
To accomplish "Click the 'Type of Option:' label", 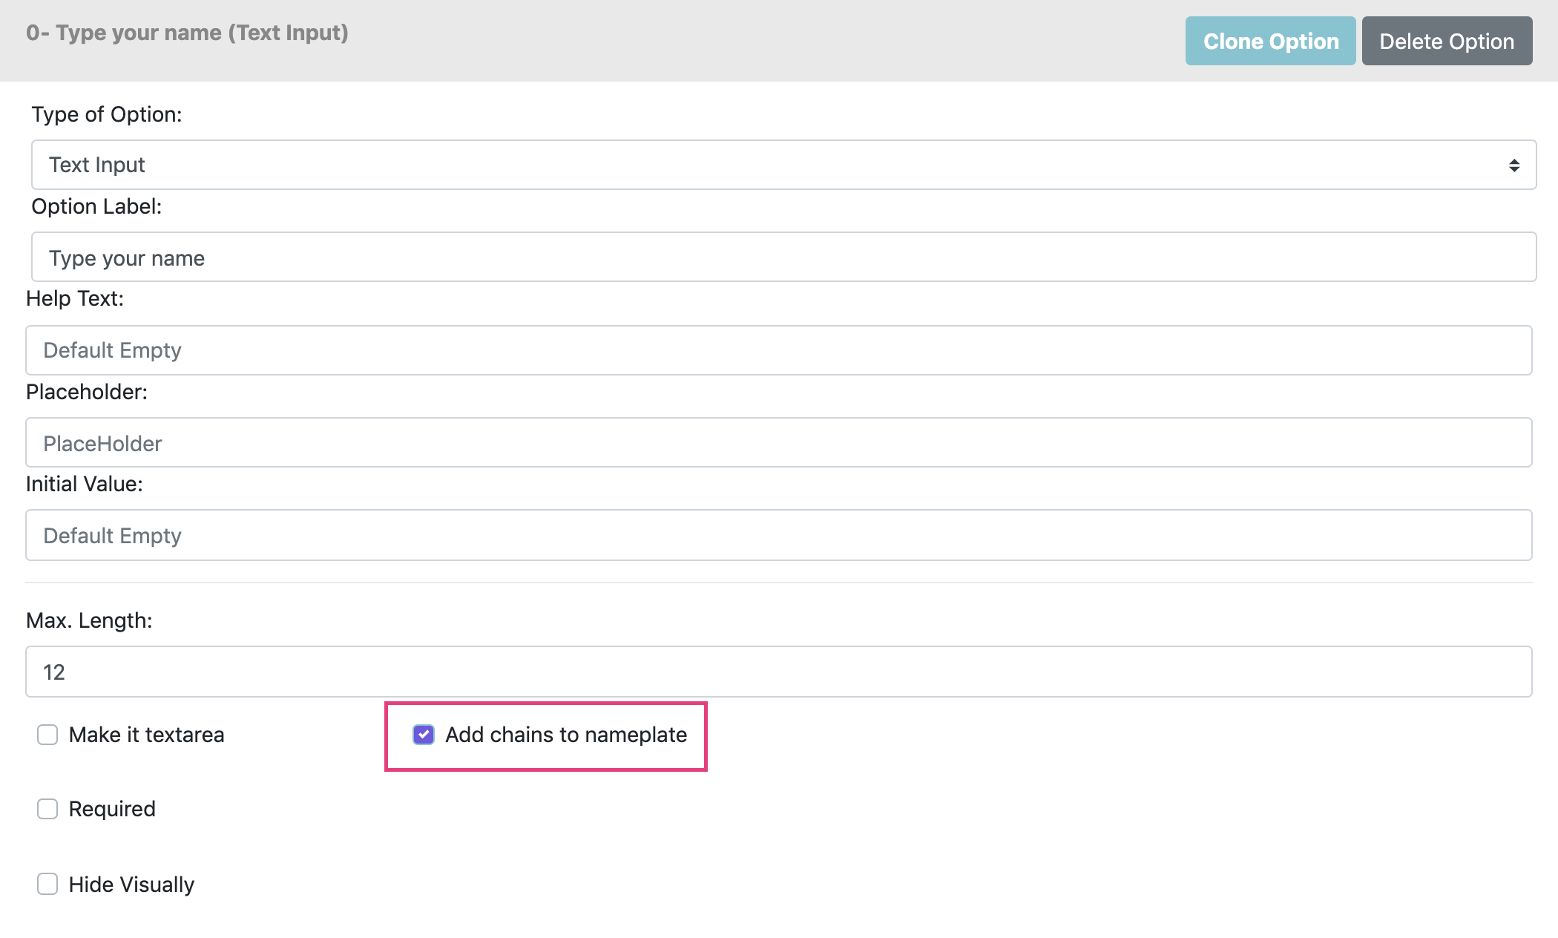I will coord(106,114).
